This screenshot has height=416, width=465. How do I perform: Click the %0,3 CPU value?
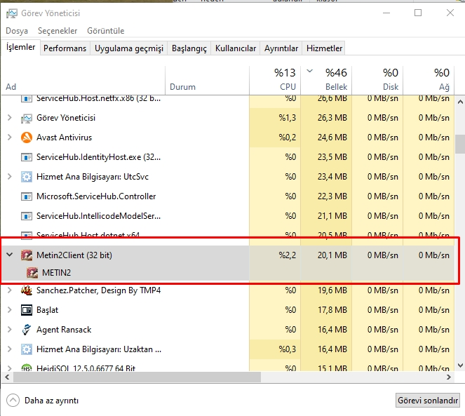287,349
